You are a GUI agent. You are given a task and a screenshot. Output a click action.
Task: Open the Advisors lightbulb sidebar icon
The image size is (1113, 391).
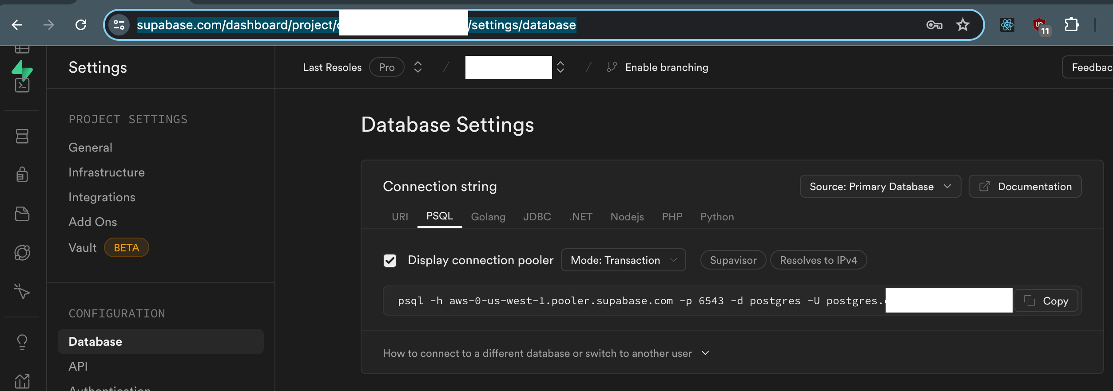22,342
